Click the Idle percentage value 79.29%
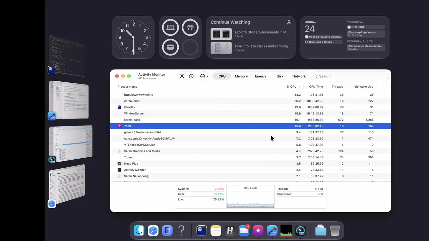429x241 pixels. pos(218,199)
